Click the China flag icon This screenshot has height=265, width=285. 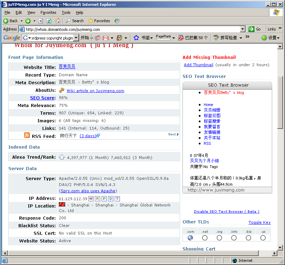click(62, 204)
